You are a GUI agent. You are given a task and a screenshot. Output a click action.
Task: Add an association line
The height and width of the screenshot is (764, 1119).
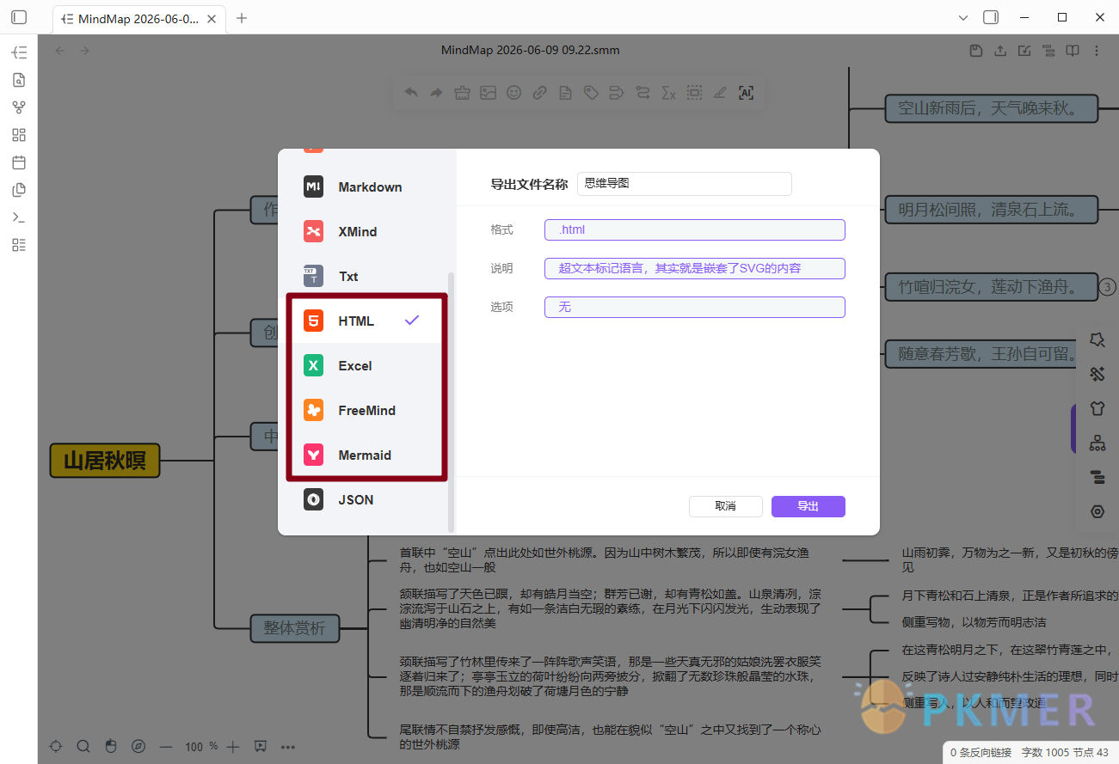643,93
